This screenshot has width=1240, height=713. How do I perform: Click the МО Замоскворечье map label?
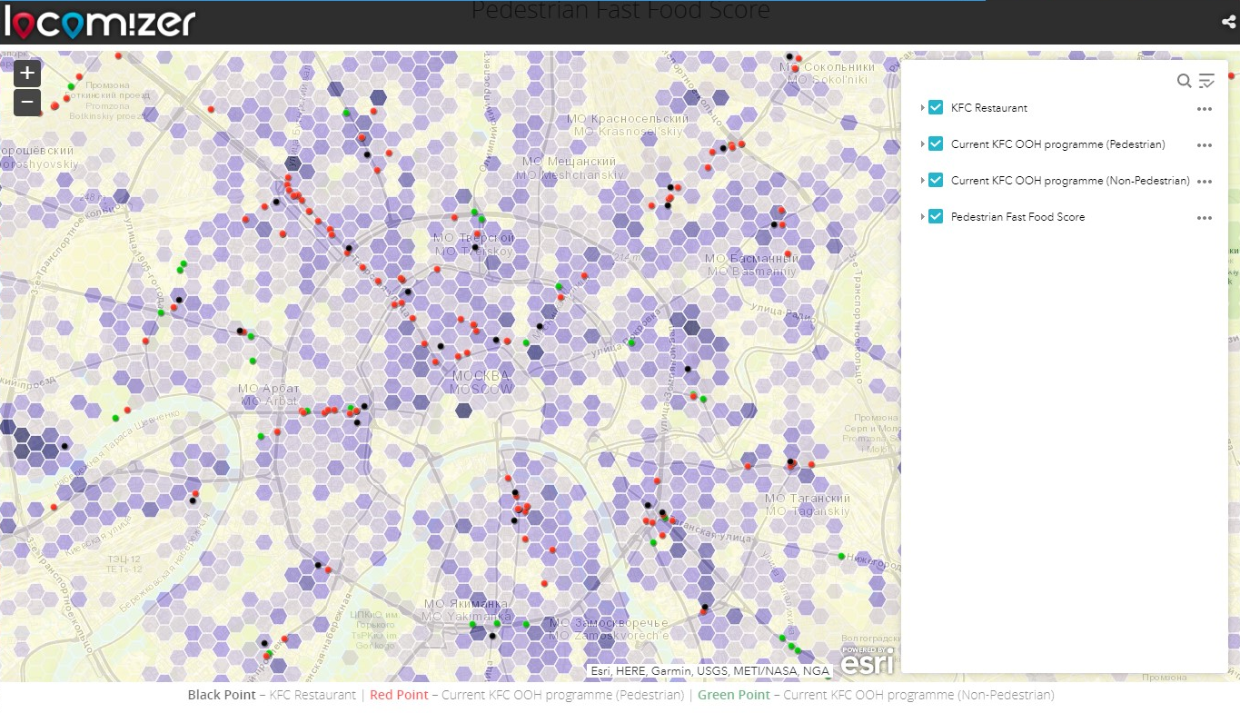609,629
